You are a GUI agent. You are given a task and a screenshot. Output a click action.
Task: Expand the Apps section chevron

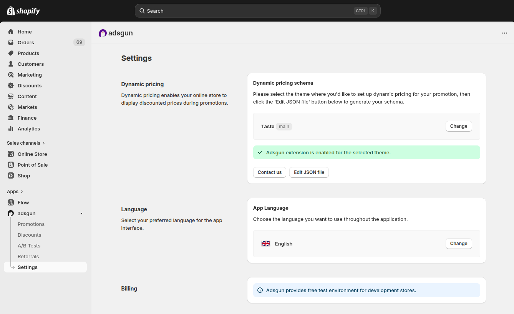coord(22,192)
